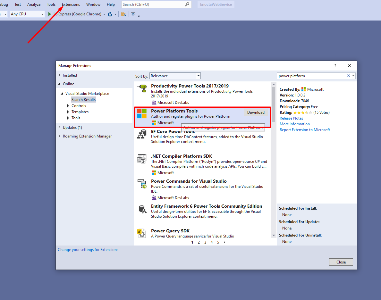The width and height of the screenshot is (381, 300).
Task: Open the Release Notes link
Action: coord(291,118)
